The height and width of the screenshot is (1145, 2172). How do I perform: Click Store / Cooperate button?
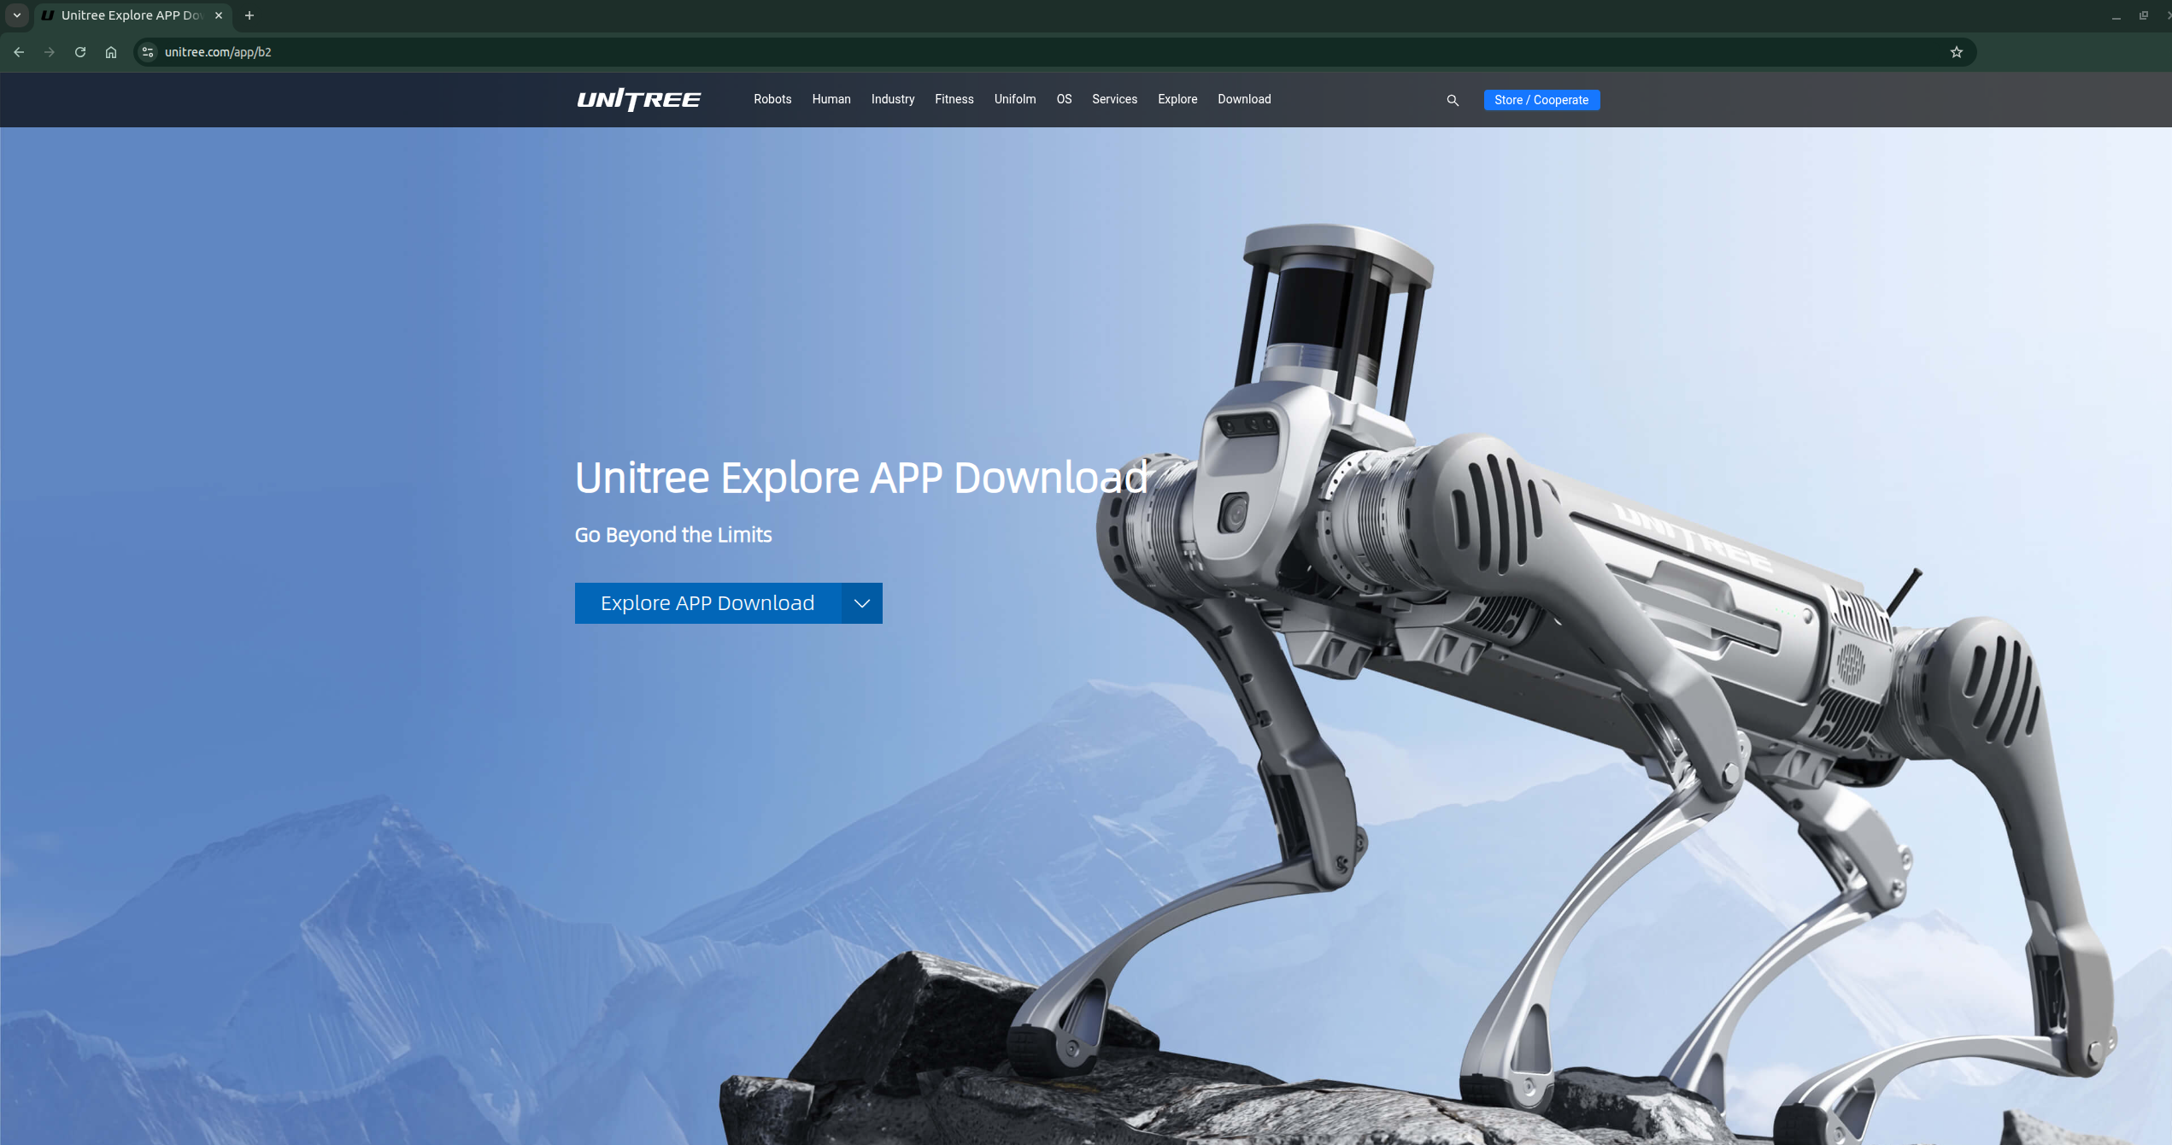coord(1541,100)
